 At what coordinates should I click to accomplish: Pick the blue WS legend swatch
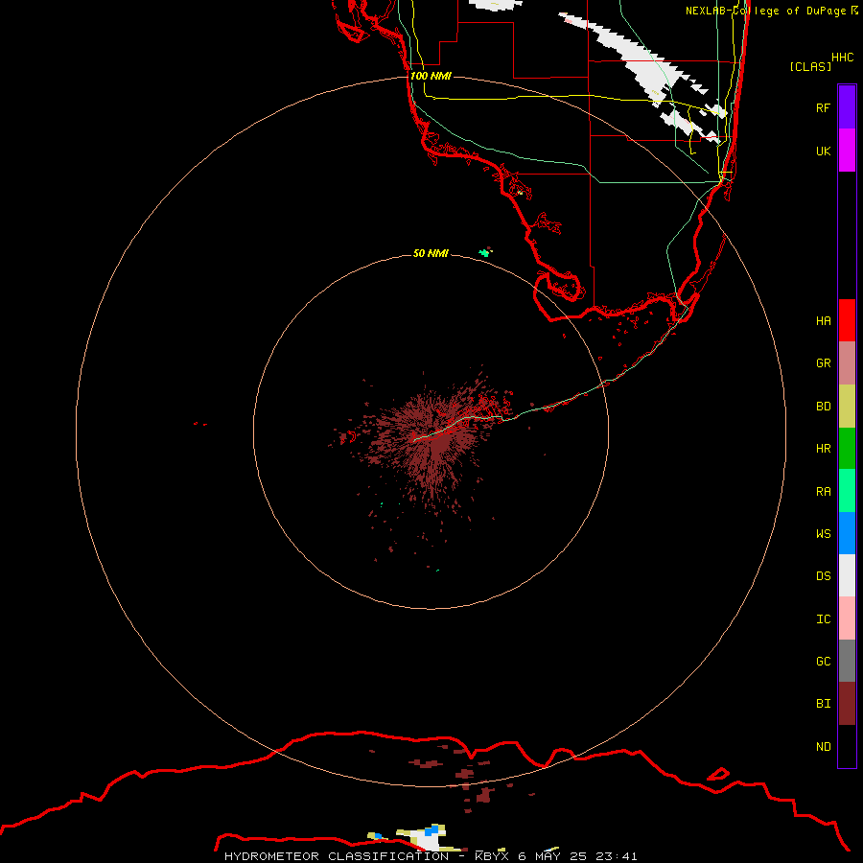pyautogui.click(x=847, y=533)
